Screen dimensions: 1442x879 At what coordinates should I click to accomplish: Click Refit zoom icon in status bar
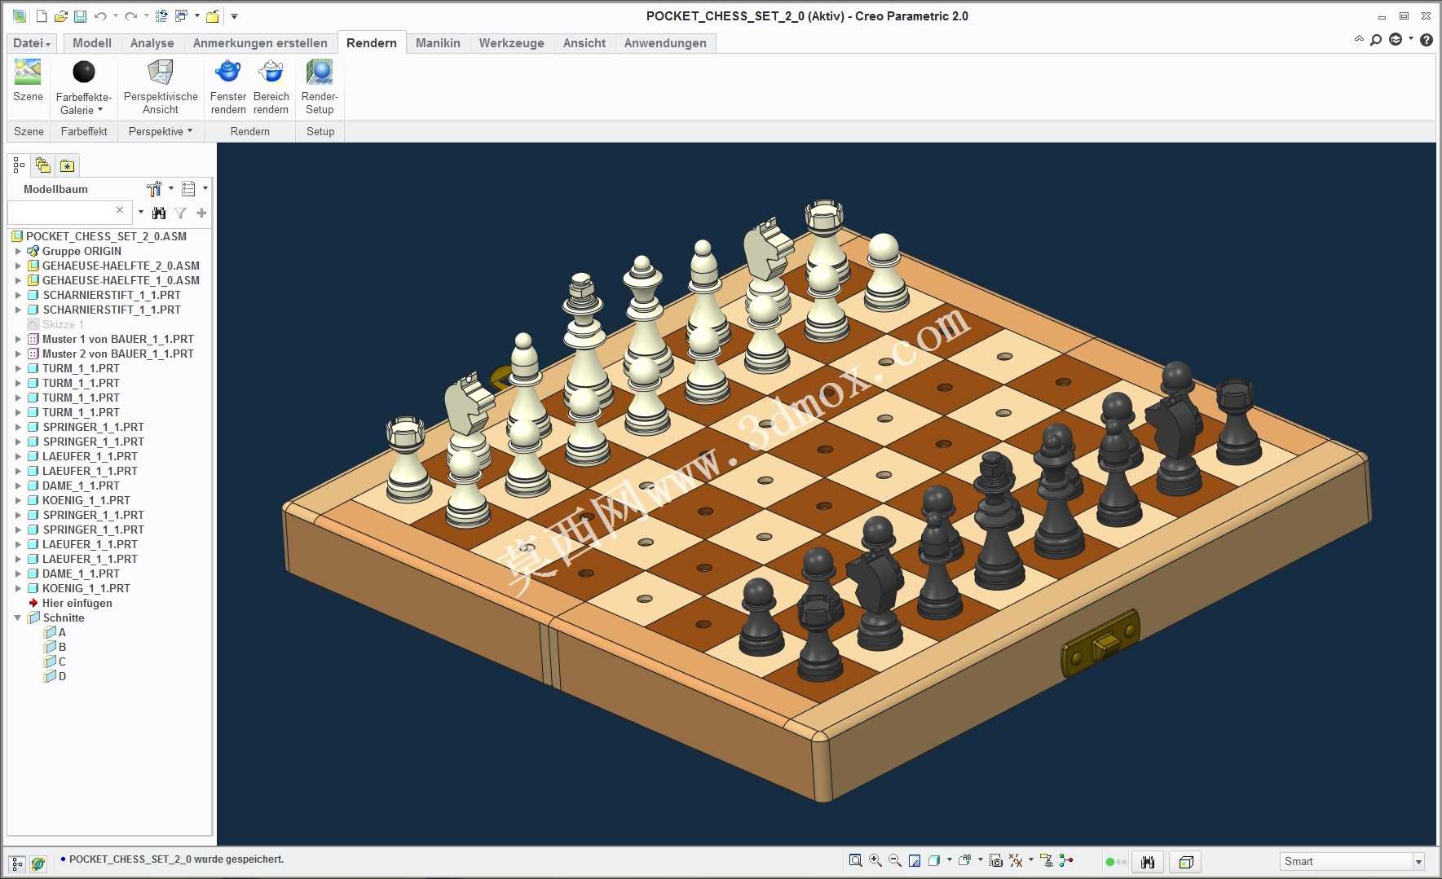click(x=855, y=860)
